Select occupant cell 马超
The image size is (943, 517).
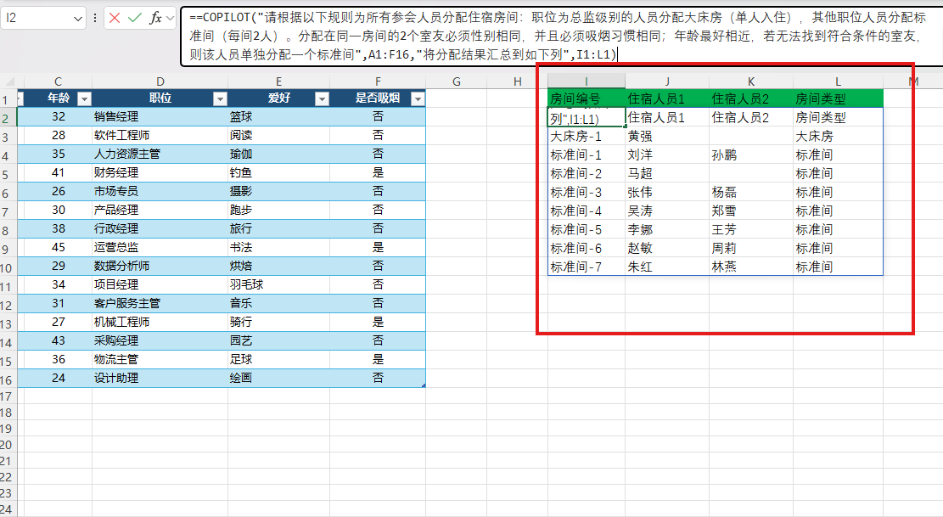[667, 174]
